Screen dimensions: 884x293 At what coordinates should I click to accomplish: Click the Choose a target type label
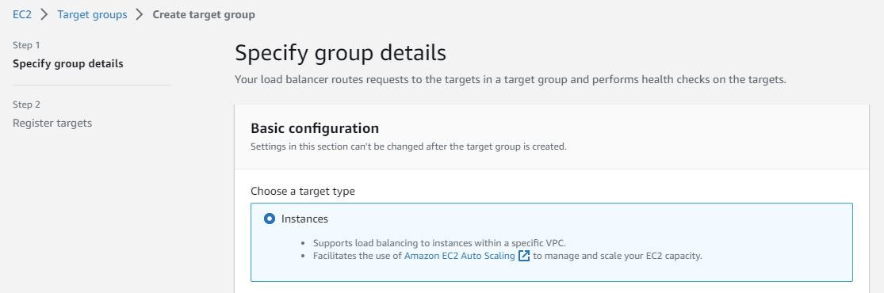[303, 191]
